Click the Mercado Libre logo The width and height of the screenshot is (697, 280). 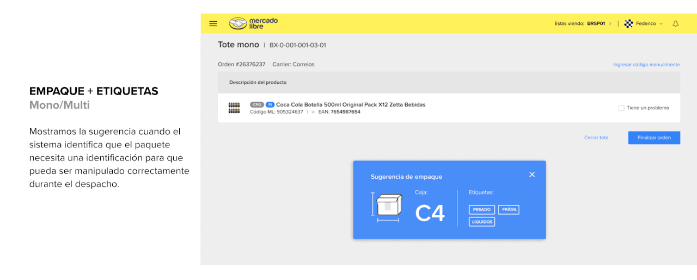coord(253,23)
